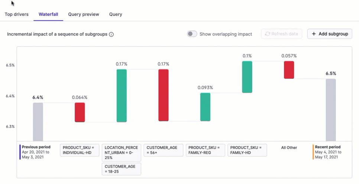Select the green FAMILY-HD 0.1% bar
359x184 pixels.
pyautogui.click(x=247, y=77)
